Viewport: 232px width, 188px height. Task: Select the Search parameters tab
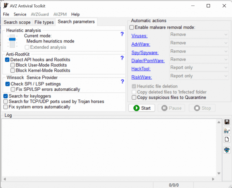point(76,22)
